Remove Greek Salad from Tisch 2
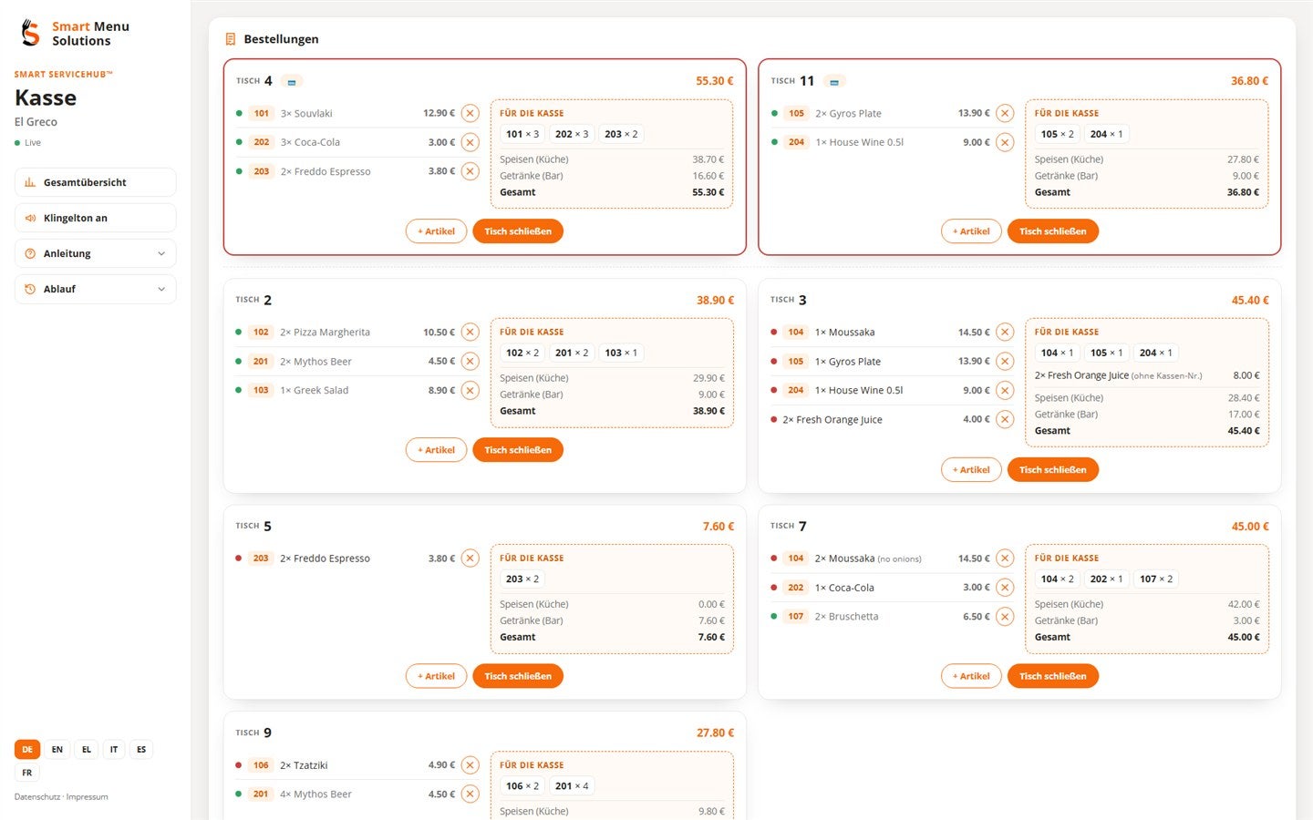The width and height of the screenshot is (1313, 820). pyautogui.click(x=470, y=390)
